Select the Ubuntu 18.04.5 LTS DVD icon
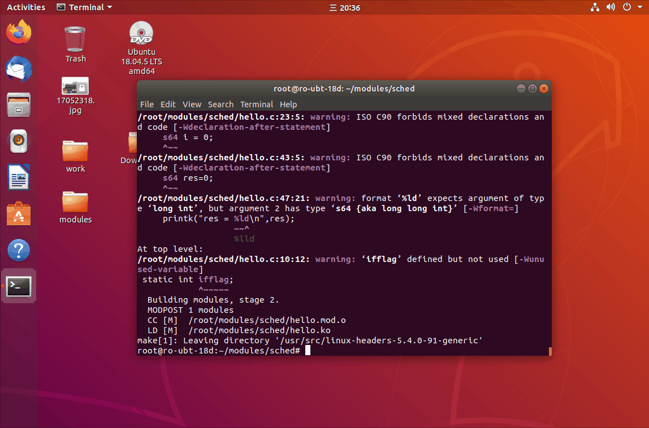 (141, 48)
